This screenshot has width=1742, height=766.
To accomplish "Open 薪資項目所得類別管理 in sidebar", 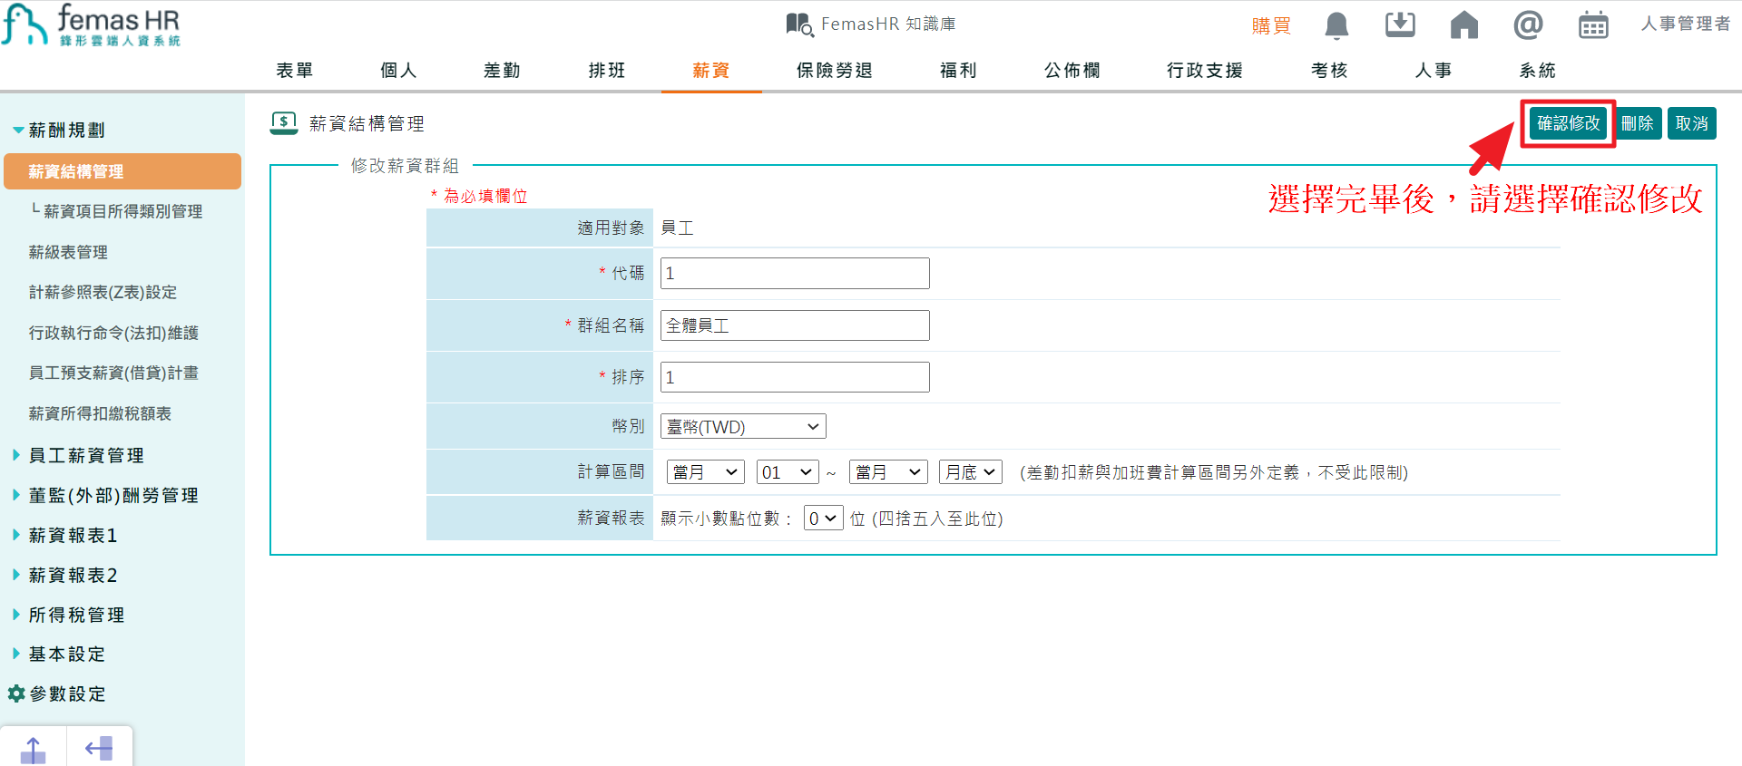I will [123, 211].
